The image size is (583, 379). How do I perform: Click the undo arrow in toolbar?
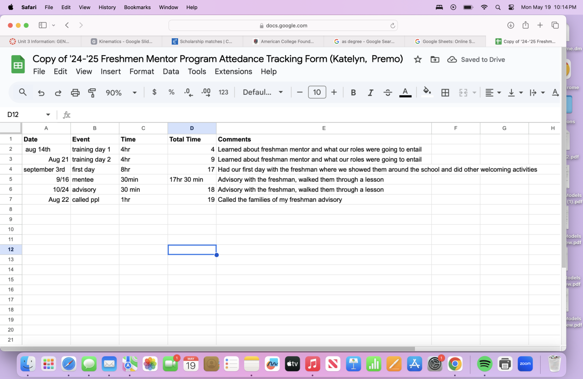(41, 92)
